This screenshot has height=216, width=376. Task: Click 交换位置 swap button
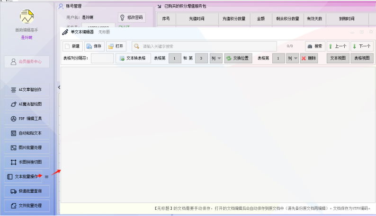coord(238,58)
